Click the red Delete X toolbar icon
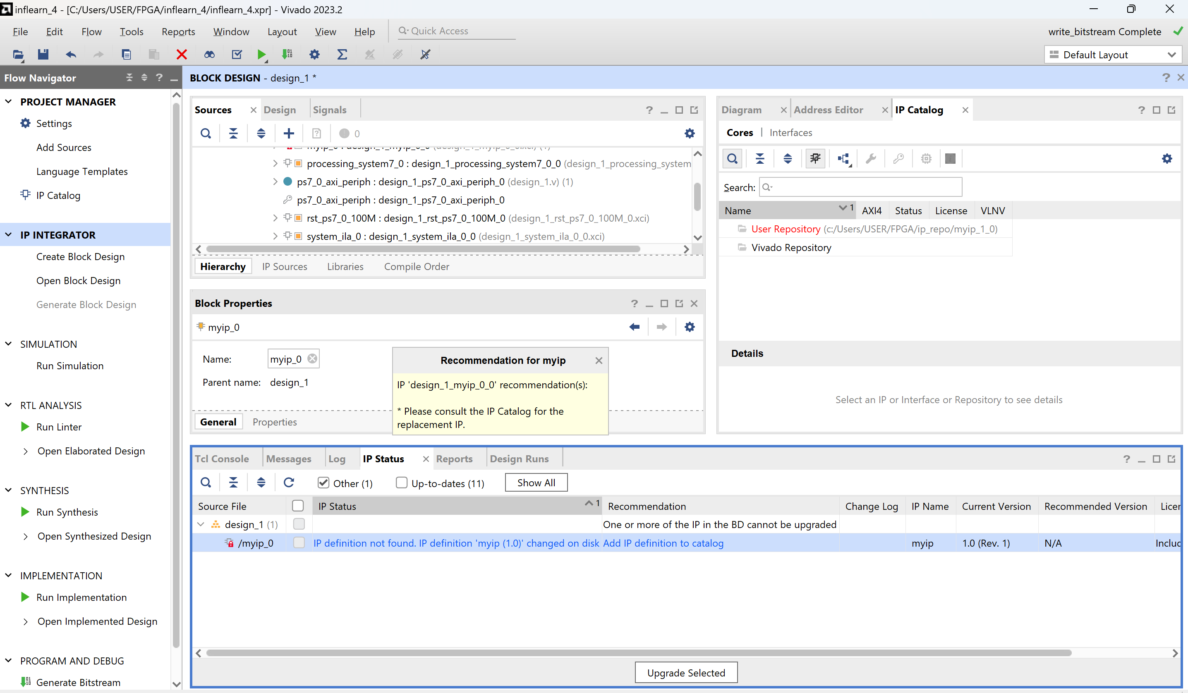This screenshot has height=693, width=1188. tap(182, 55)
